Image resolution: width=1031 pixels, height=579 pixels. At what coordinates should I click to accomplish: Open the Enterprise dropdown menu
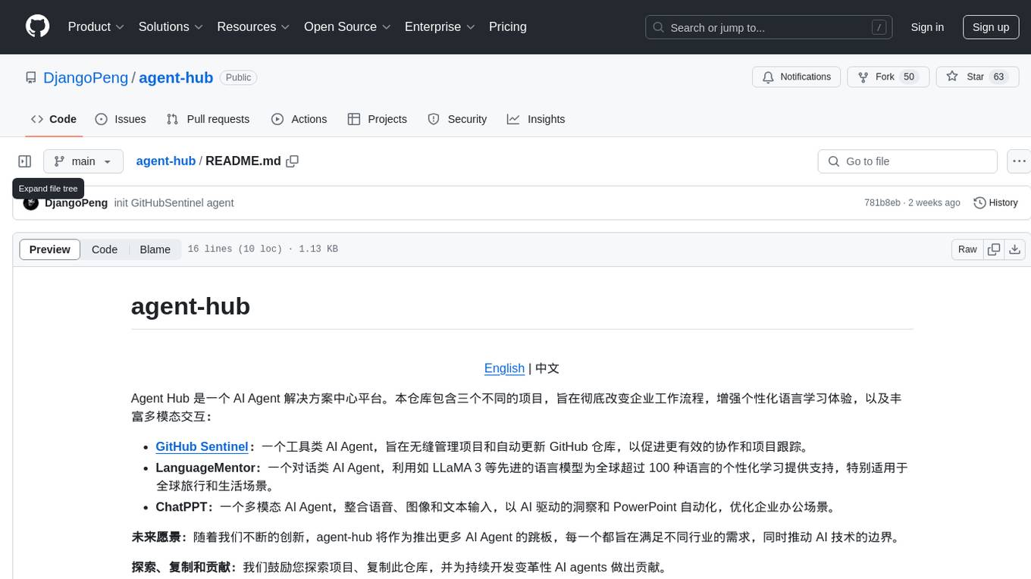[440, 27]
